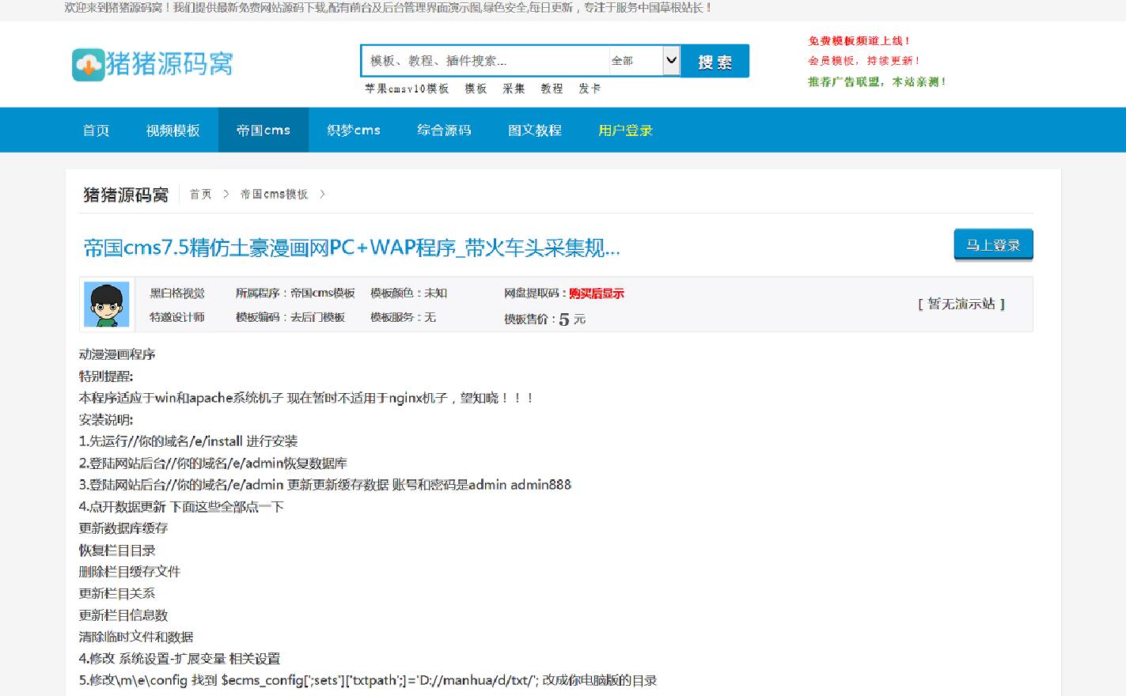Open the 图文教程 navigation item
This screenshot has width=1126, height=696.
click(535, 130)
